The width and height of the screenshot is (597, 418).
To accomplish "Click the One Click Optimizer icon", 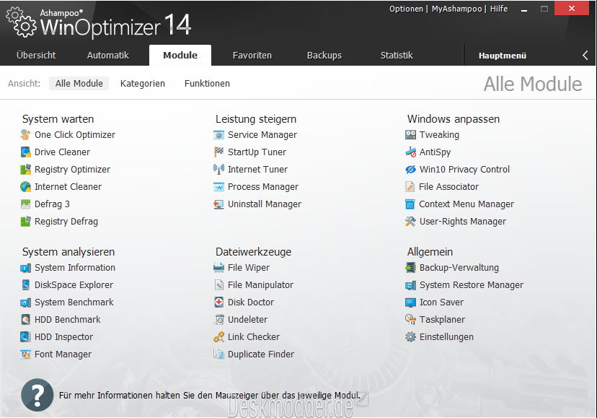I will [25, 134].
